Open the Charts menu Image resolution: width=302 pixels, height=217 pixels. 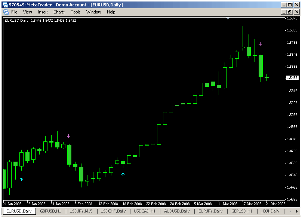(x=59, y=12)
